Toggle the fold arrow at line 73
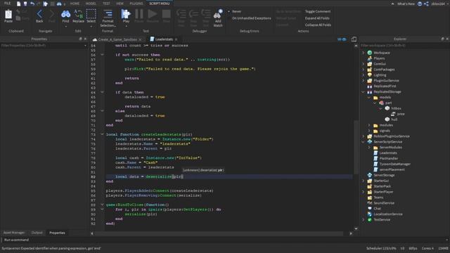Screen dimensions: 450x253 pos(102,134)
